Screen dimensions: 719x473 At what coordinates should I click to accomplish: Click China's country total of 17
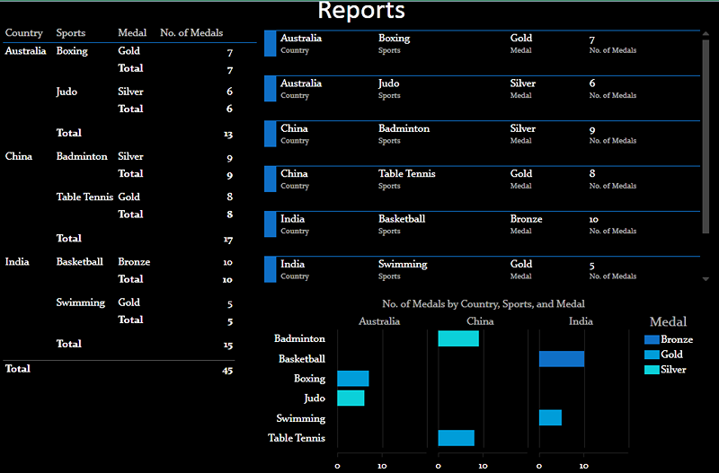pos(228,240)
